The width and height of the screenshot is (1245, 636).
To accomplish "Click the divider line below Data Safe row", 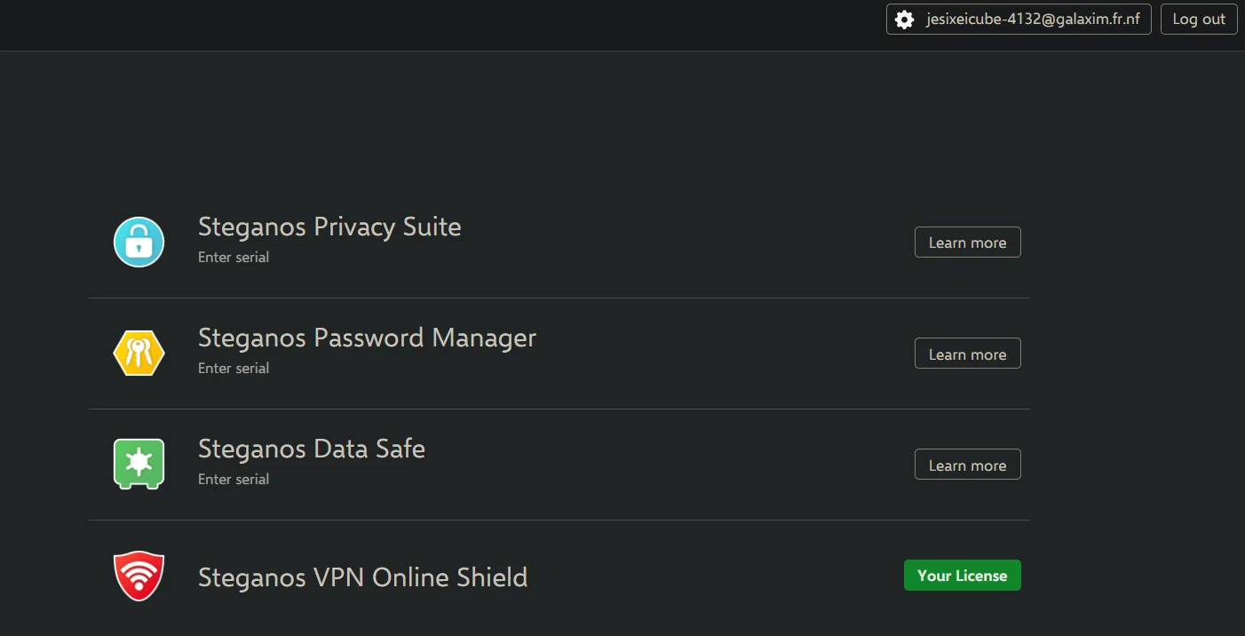I will tap(559, 520).
